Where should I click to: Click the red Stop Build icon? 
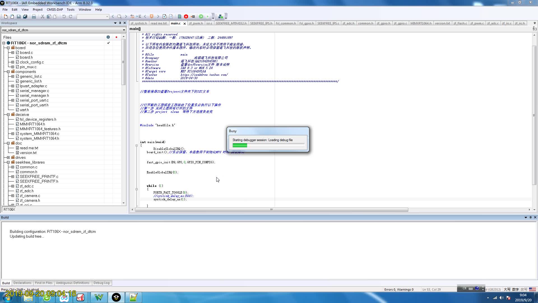point(186,17)
